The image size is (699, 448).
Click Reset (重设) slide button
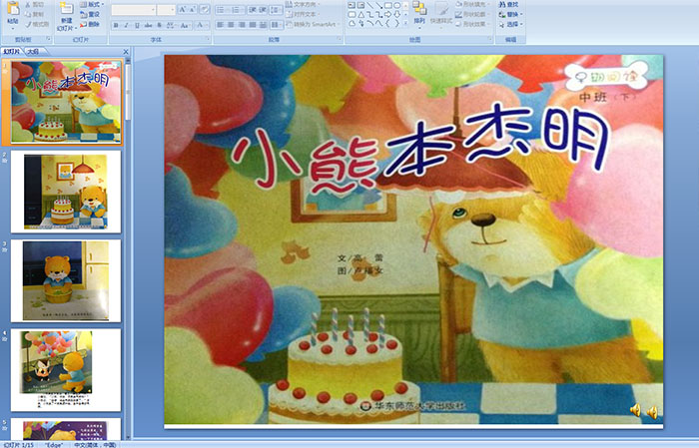[x=90, y=14]
